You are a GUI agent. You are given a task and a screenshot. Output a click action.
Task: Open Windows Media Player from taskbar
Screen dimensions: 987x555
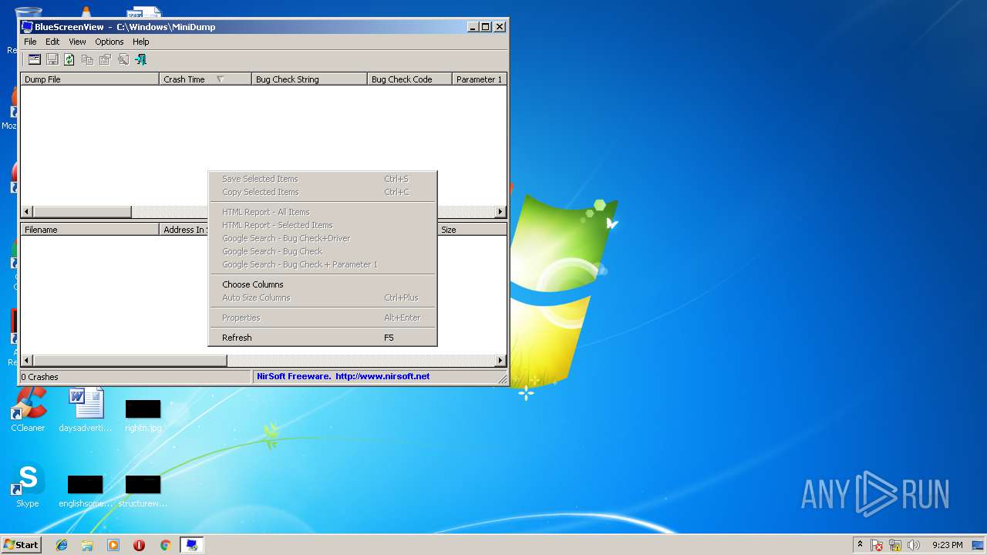pyautogui.click(x=113, y=545)
